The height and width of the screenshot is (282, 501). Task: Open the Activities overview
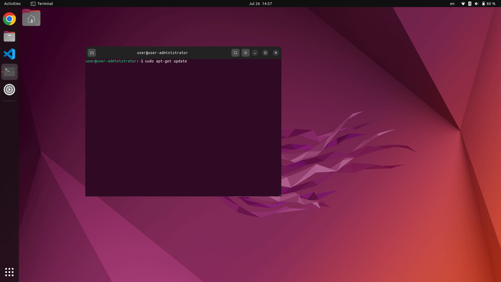pos(12,4)
